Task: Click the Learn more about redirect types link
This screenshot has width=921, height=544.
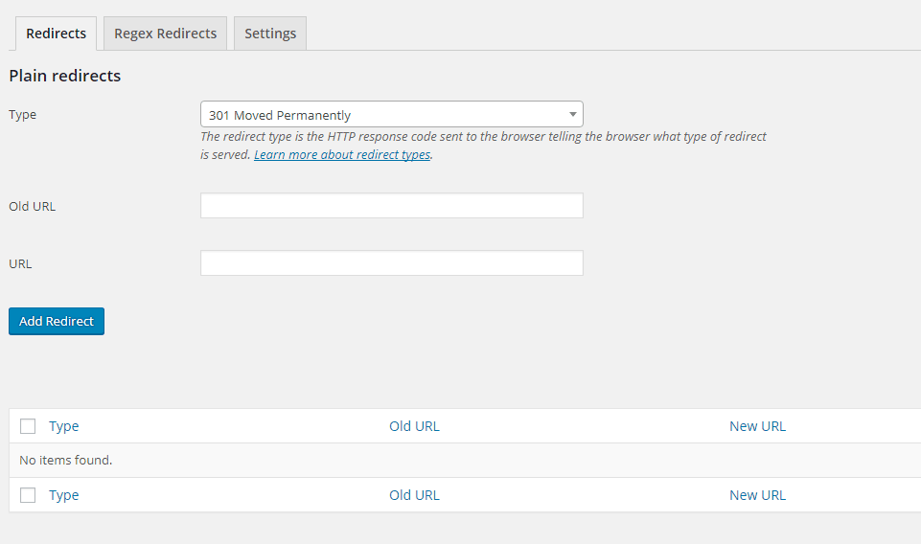Action: tap(342, 154)
